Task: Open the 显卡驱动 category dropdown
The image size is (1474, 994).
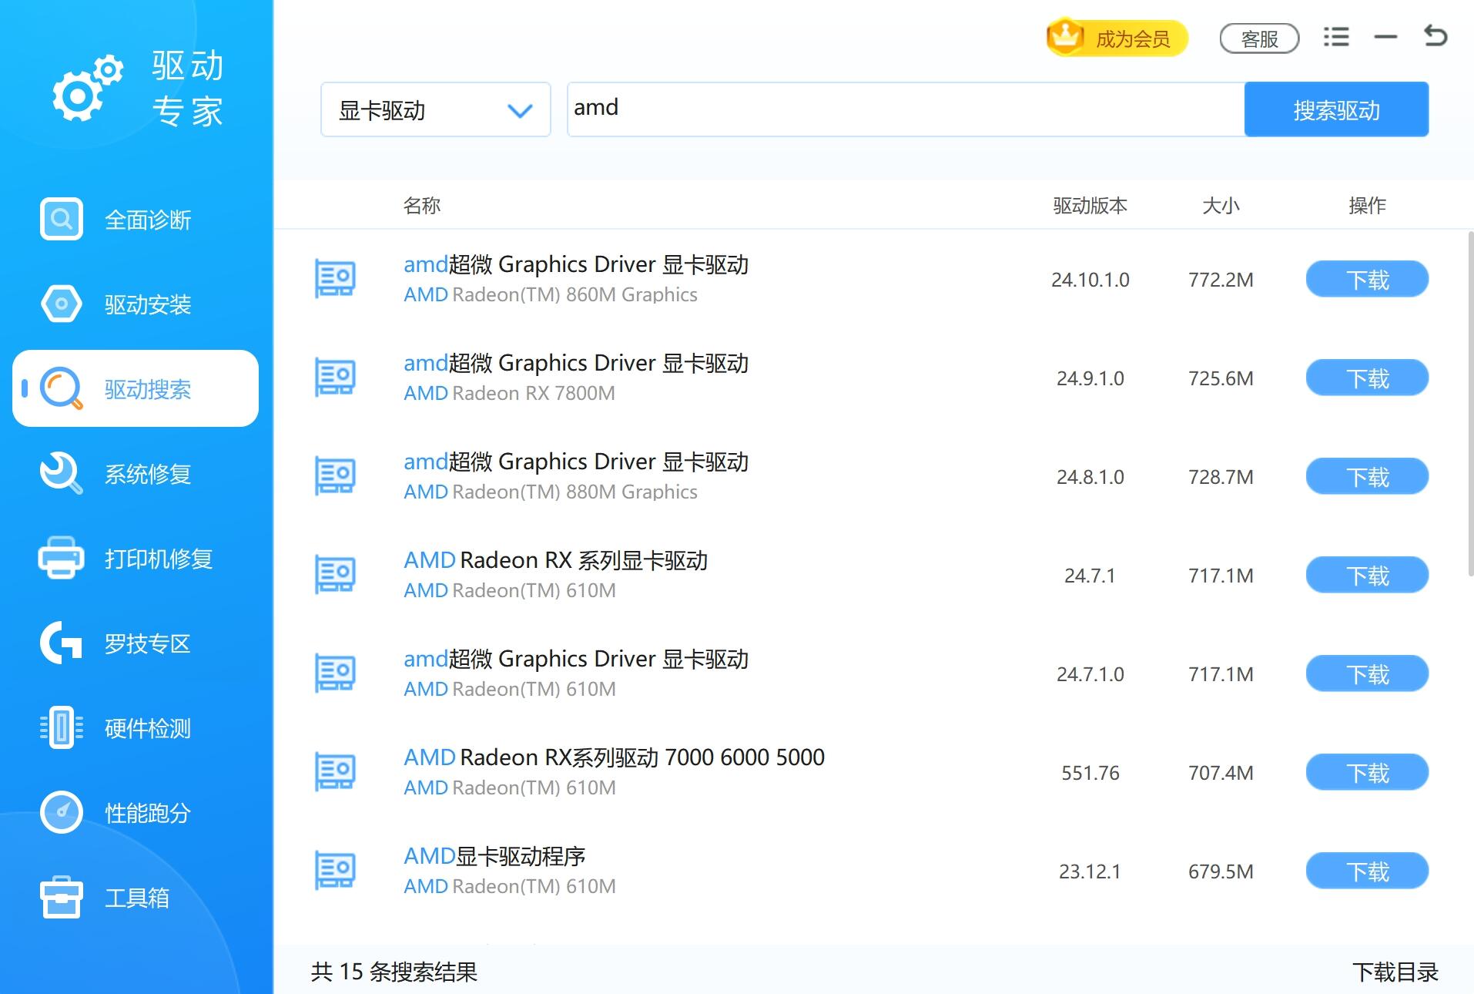Action: (436, 109)
